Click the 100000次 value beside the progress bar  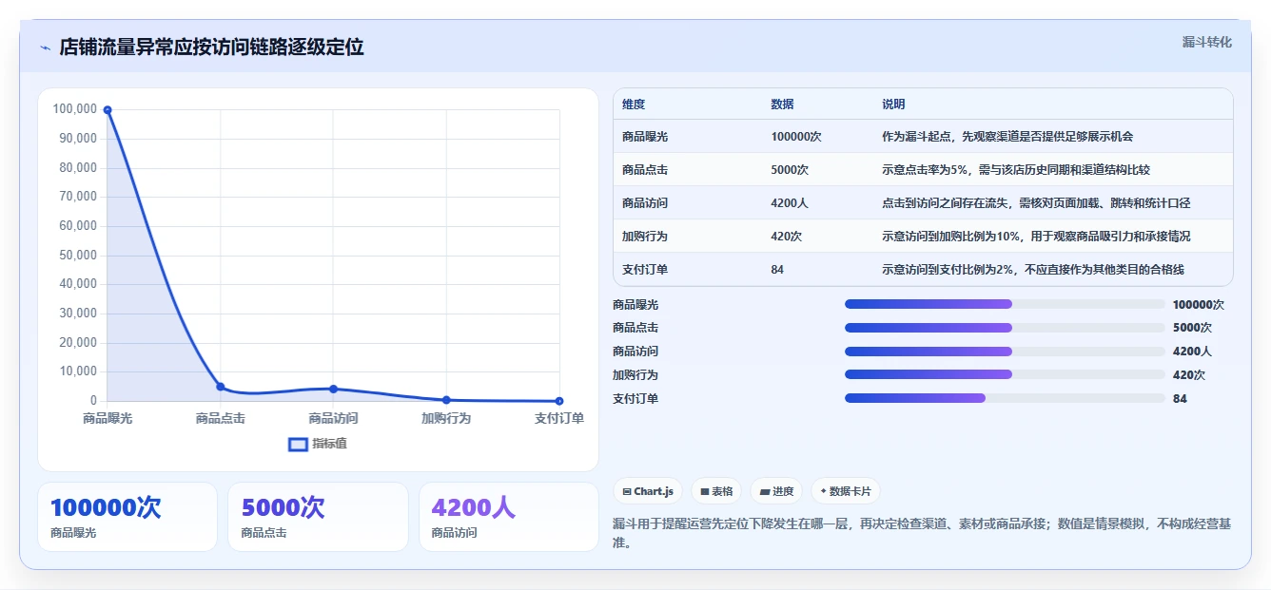pyautogui.click(x=1199, y=305)
